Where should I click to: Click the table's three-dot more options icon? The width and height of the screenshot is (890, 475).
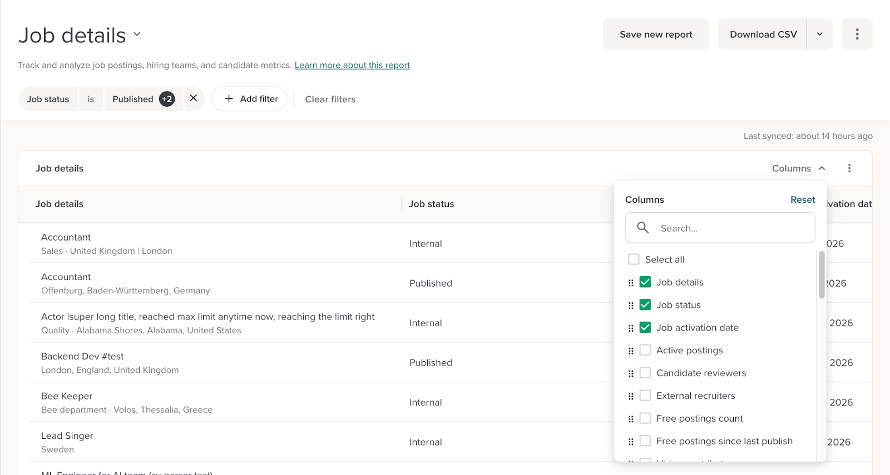pos(849,168)
